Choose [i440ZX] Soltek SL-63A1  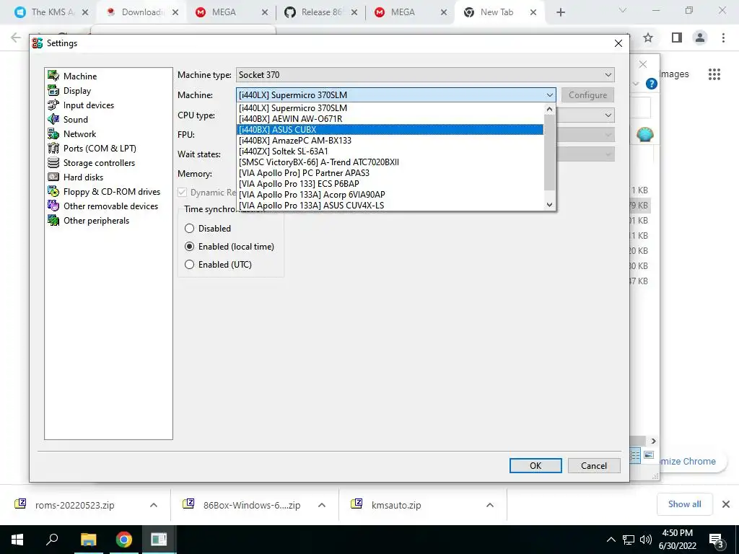(x=390, y=151)
